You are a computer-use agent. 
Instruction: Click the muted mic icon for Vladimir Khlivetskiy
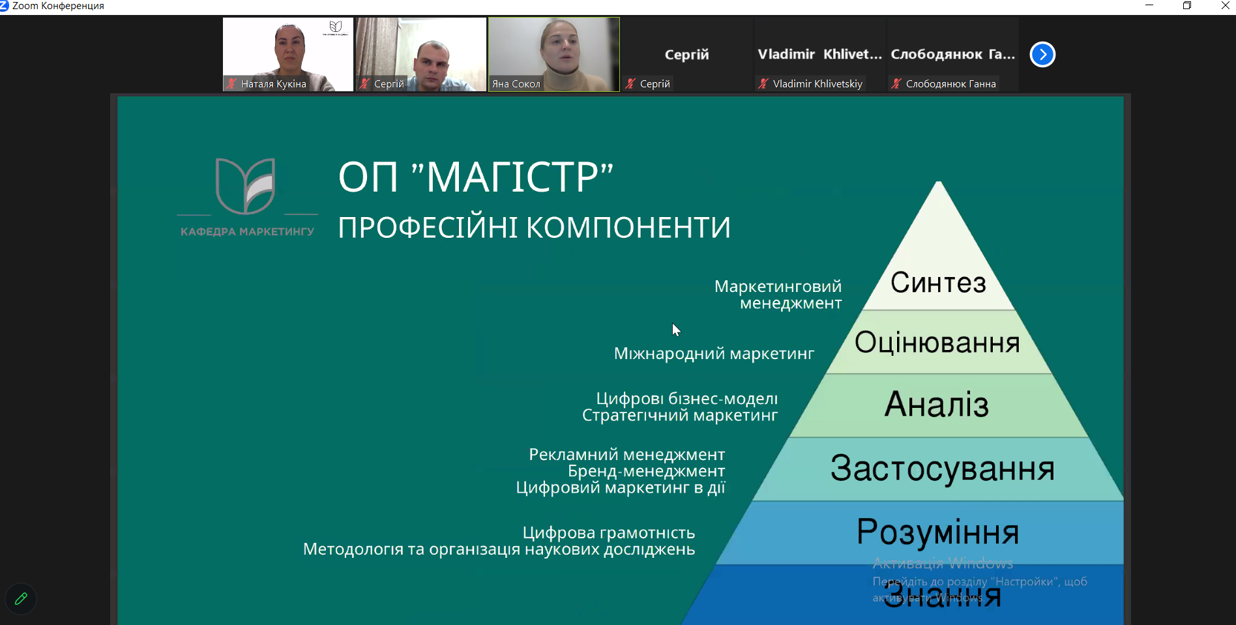pyautogui.click(x=763, y=83)
